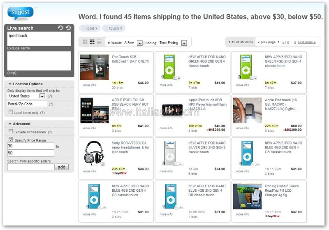Enable Local items only checkbox
Viewport: 329px width, 230px height.
click(11, 112)
